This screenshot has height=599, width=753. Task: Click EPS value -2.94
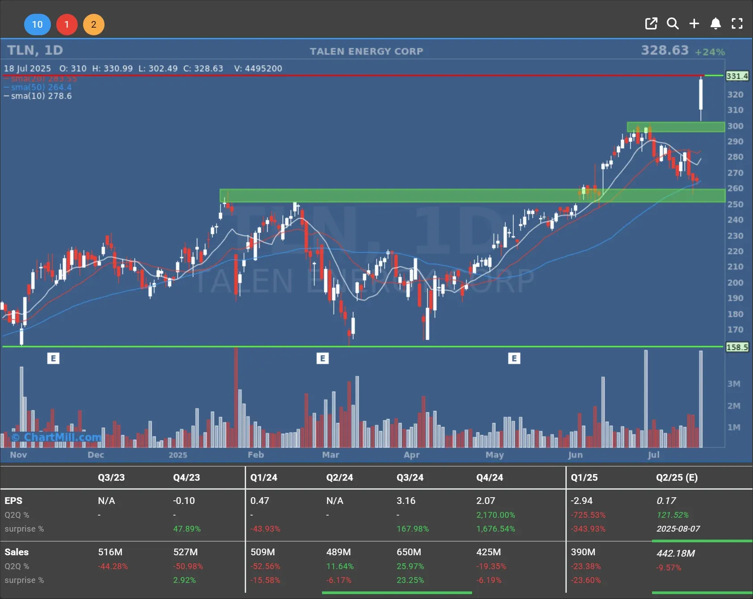(581, 500)
